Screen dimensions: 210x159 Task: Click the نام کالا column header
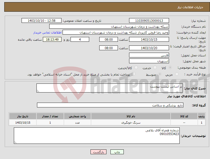(131, 116)
